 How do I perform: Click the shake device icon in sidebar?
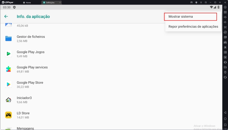tap(225, 77)
